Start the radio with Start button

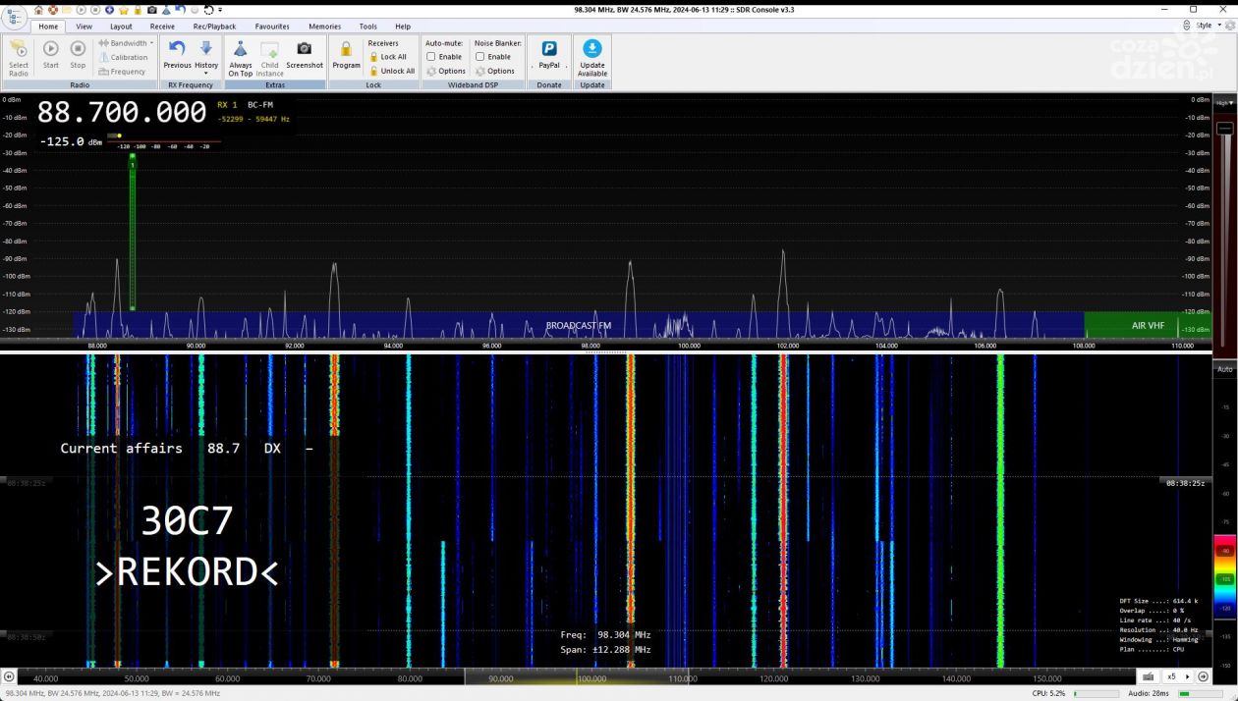pos(50,54)
